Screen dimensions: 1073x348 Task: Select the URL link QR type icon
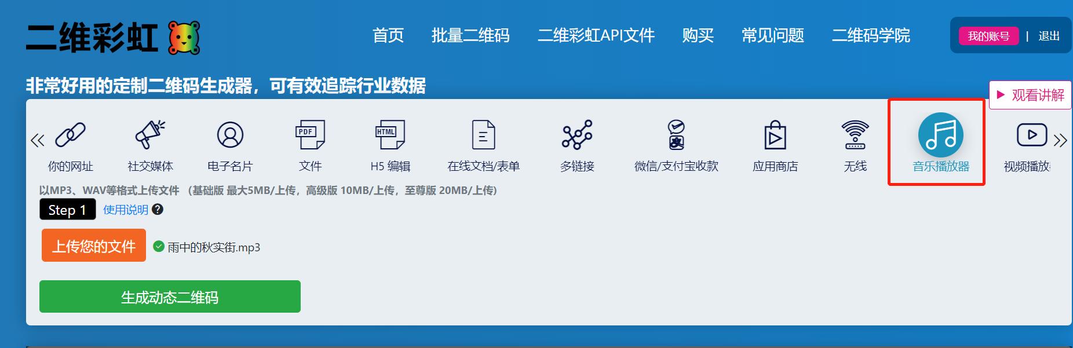pyautogui.click(x=70, y=136)
